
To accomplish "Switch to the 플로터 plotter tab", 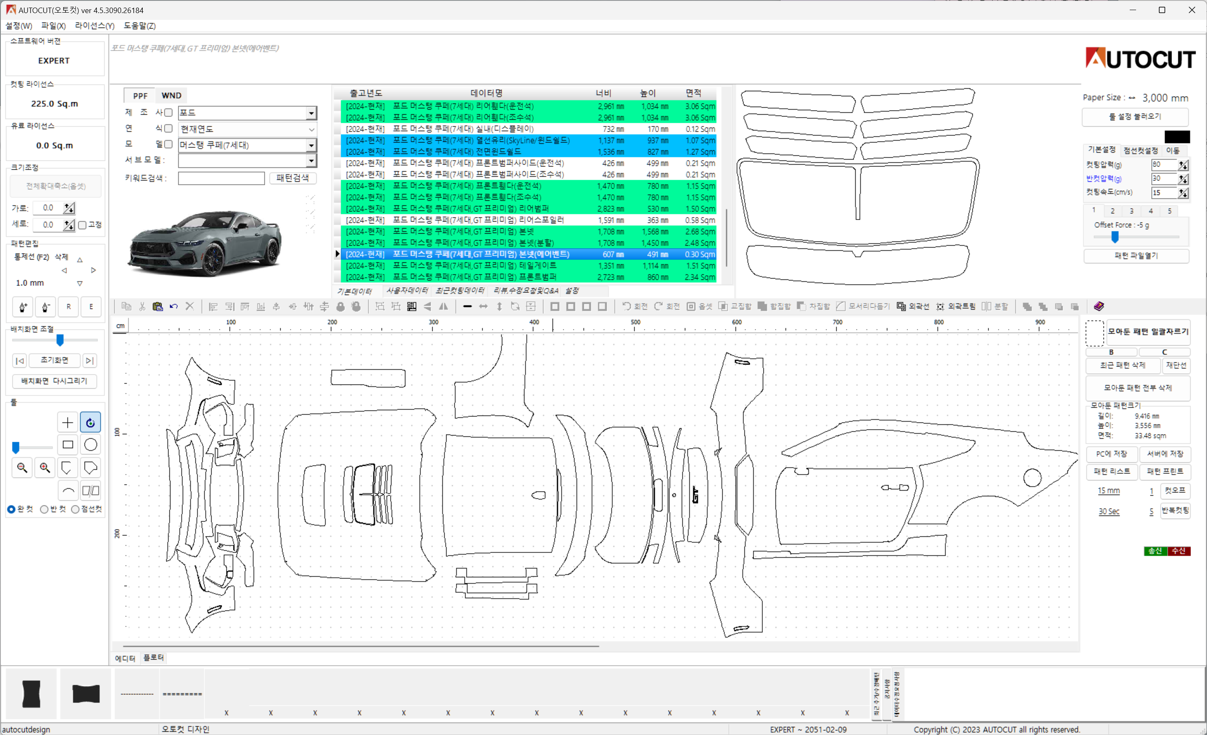I will point(153,658).
